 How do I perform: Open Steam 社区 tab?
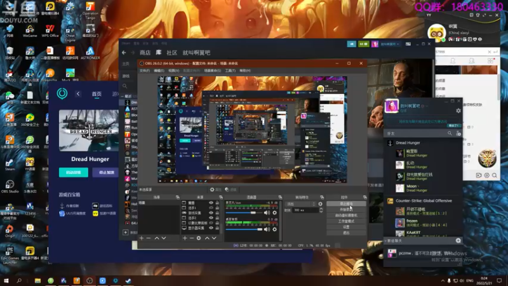171,53
